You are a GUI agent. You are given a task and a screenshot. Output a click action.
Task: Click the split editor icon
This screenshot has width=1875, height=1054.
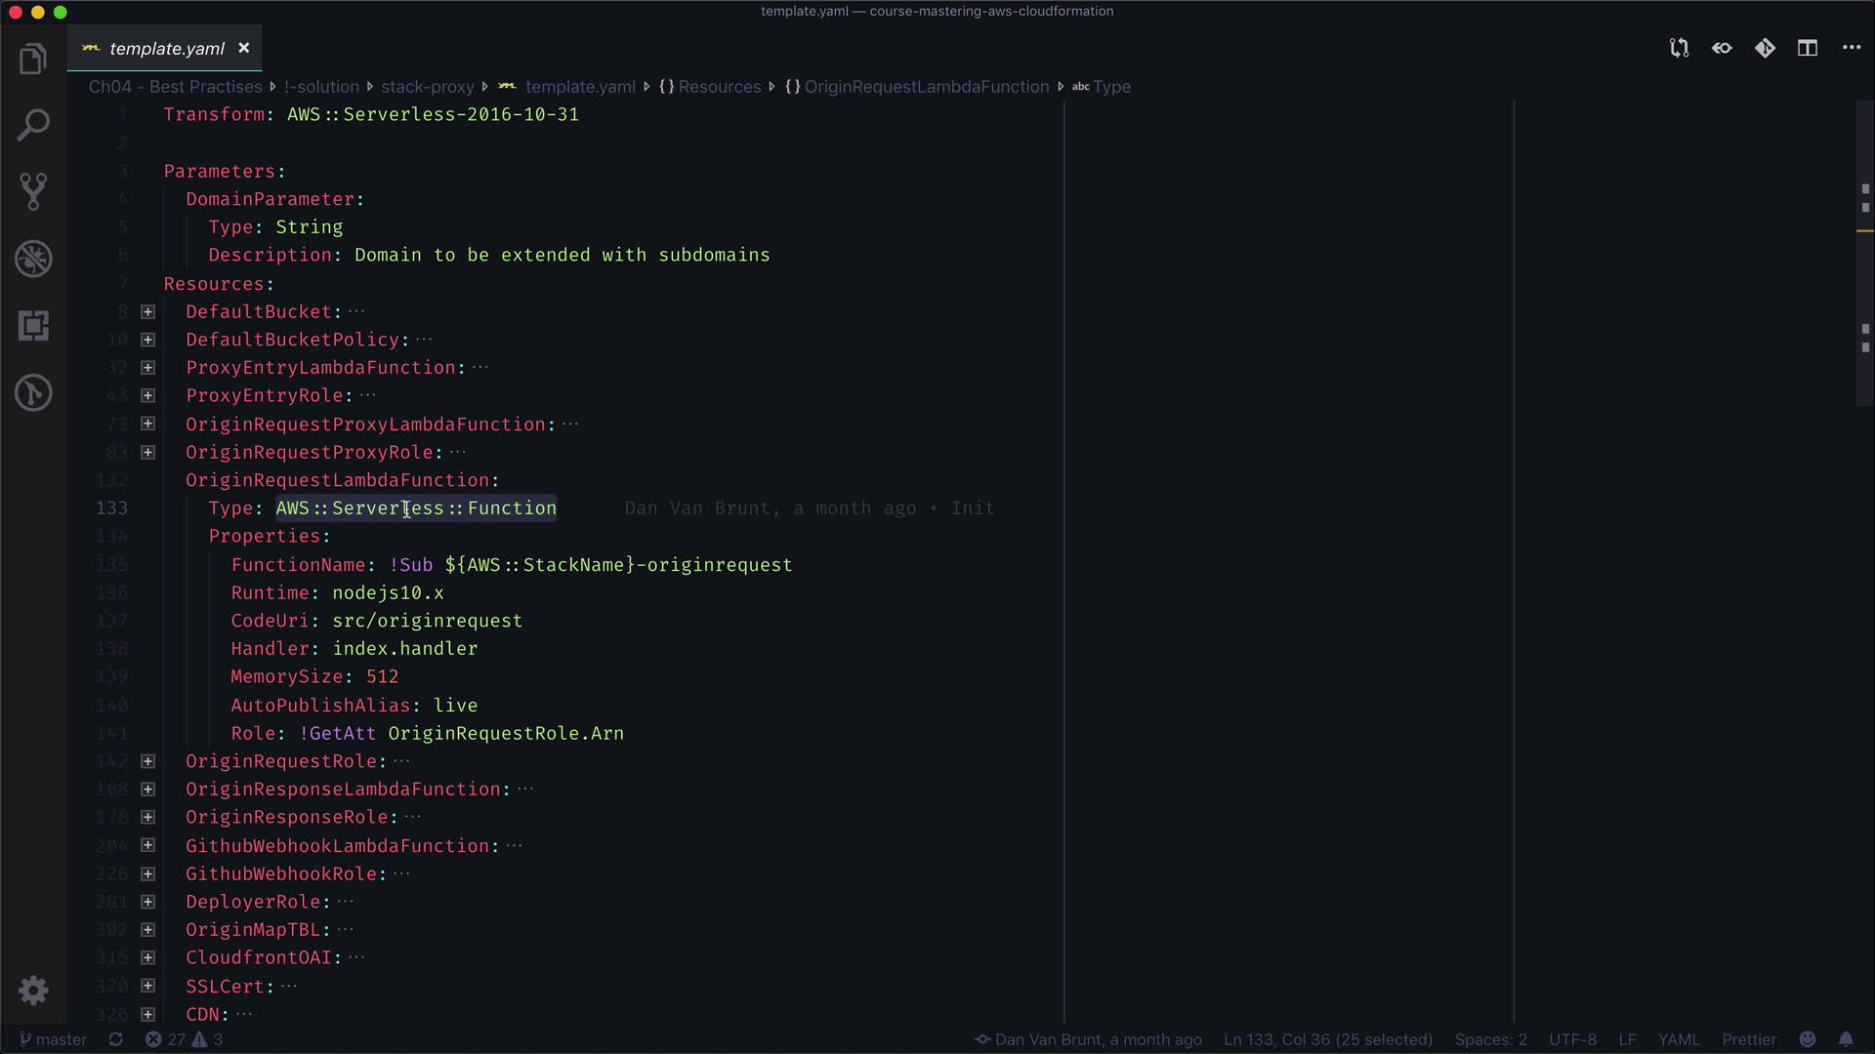tap(1808, 48)
